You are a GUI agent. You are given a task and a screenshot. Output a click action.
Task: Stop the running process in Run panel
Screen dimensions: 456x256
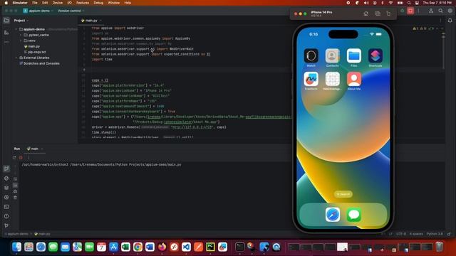point(21,158)
